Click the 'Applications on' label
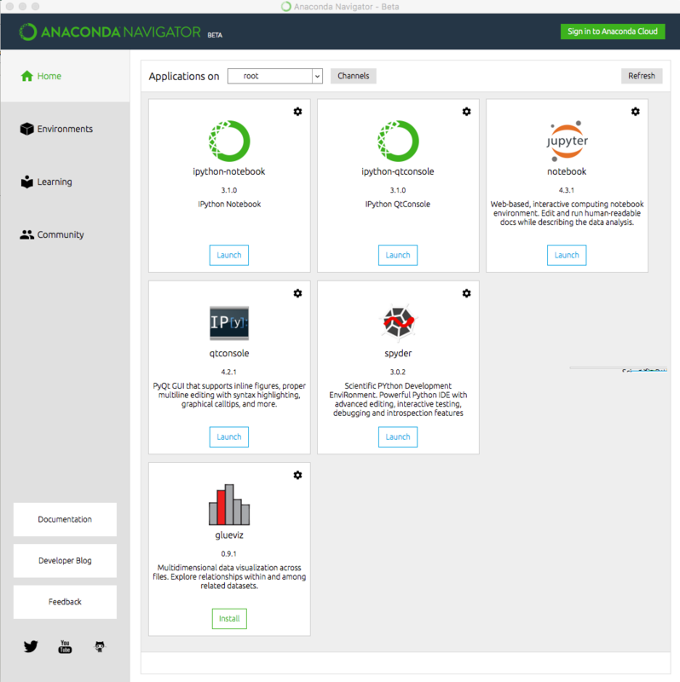680x682 pixels. tap(184, 76)
